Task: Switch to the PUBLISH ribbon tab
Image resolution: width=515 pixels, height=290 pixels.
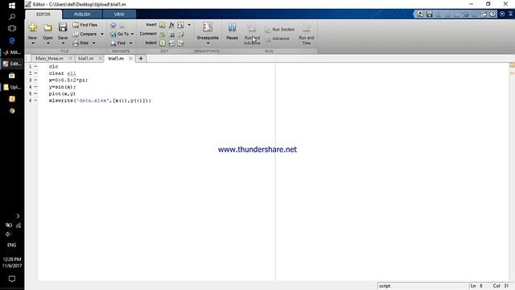Action: pyautogui.click(x=82, y=14)
